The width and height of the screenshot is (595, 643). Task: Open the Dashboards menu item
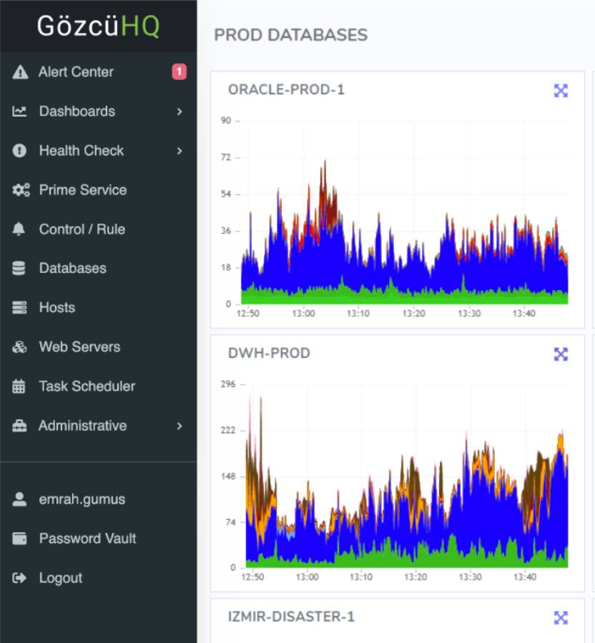click(x=99, y=111)
